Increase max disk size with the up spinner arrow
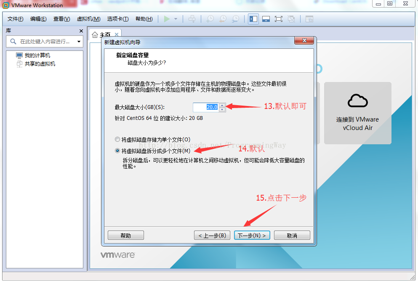 pos(222,105)
